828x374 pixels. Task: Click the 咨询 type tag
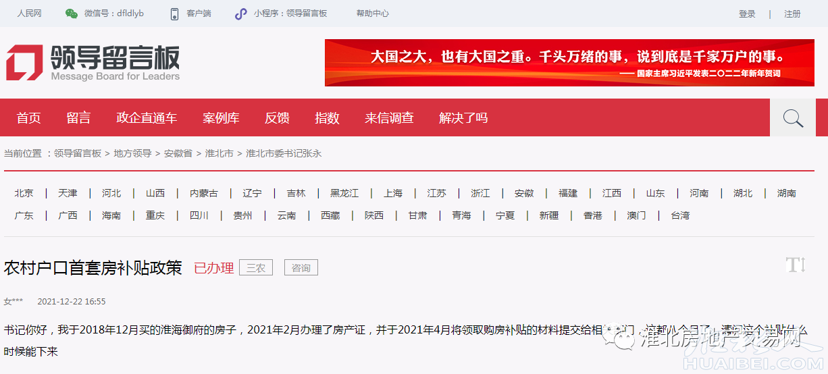click(x=301, y=268)
